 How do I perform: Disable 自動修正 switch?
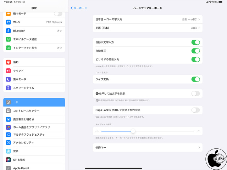coord(195,51)
